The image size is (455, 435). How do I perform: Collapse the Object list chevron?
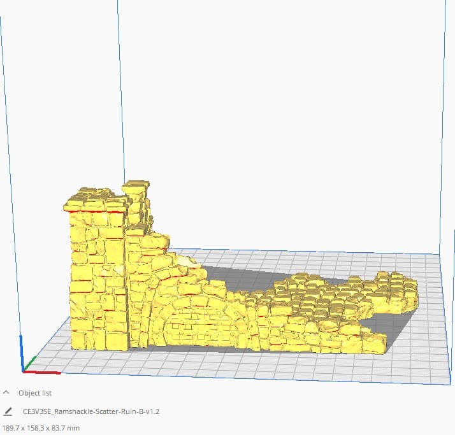tap(6, 393)
